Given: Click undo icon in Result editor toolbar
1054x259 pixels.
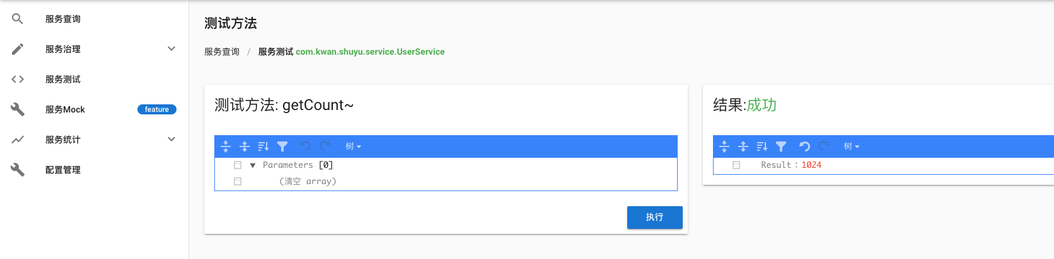Looking at the screenshot, I should 804,146.
